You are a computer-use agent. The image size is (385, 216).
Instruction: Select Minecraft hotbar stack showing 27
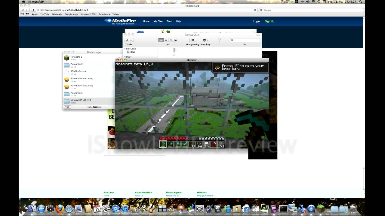tap(206, 144)
